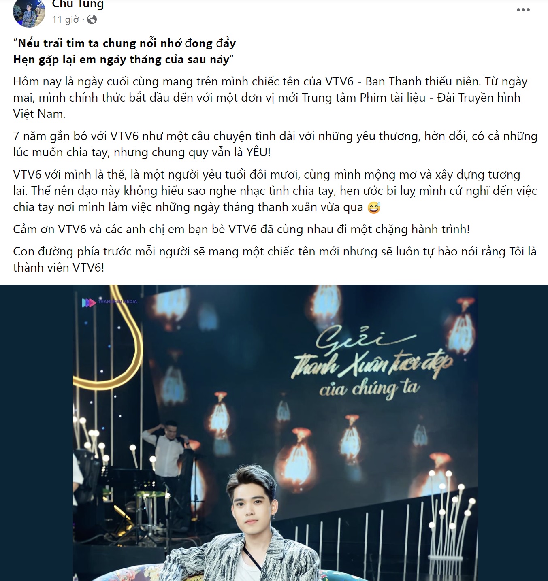Open the attached stage photo
548x581 pixels.
275,433
